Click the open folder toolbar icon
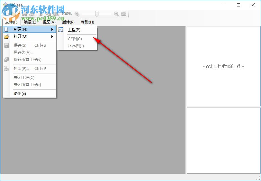The height and width of the screenshot is (181, 261). [14, 14]
